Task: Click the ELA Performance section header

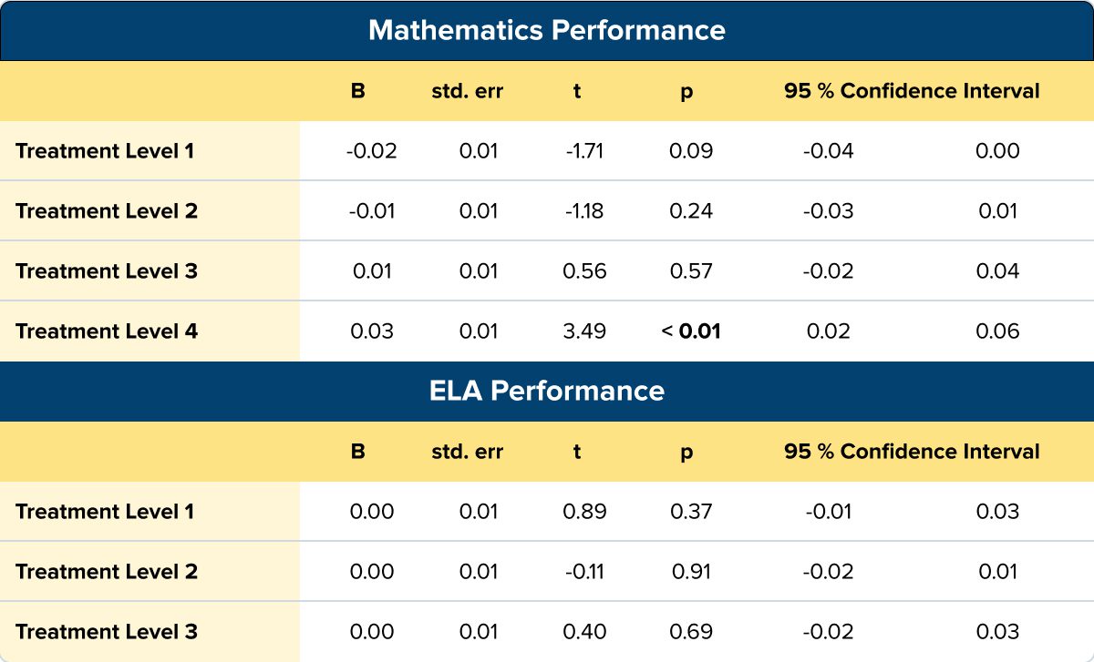Action: coord(547,391)
